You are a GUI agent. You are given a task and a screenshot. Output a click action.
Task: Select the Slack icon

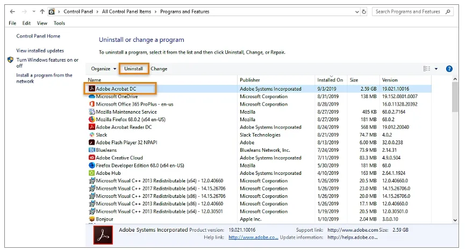click(x=92, y=135)
